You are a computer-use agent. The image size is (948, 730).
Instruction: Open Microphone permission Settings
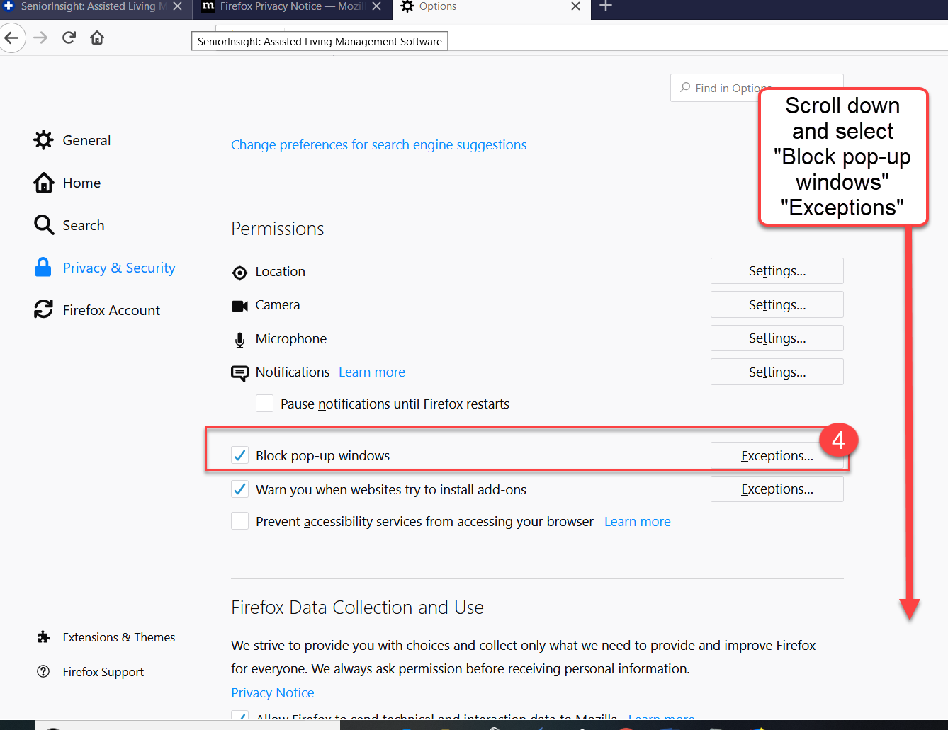coord(777,338)
